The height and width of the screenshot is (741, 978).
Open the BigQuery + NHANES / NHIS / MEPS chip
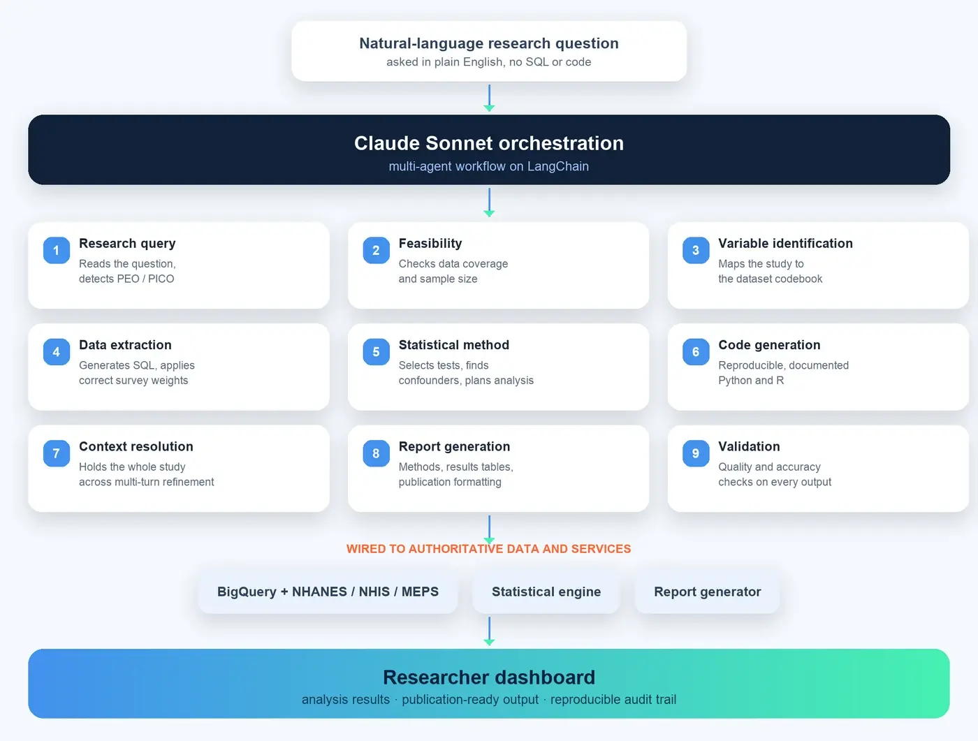click(x=328, y=592)
